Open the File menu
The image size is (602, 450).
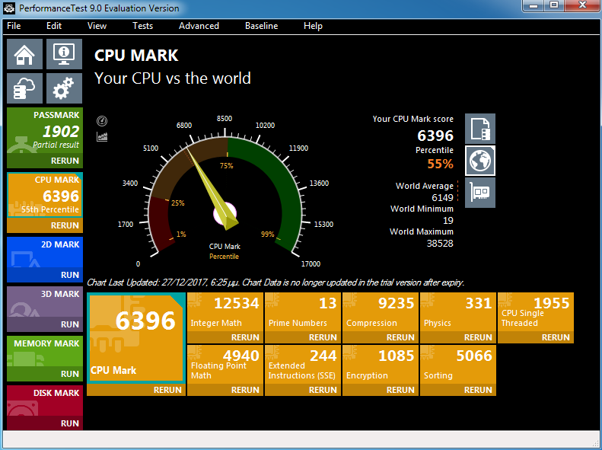tap(14, 26)
